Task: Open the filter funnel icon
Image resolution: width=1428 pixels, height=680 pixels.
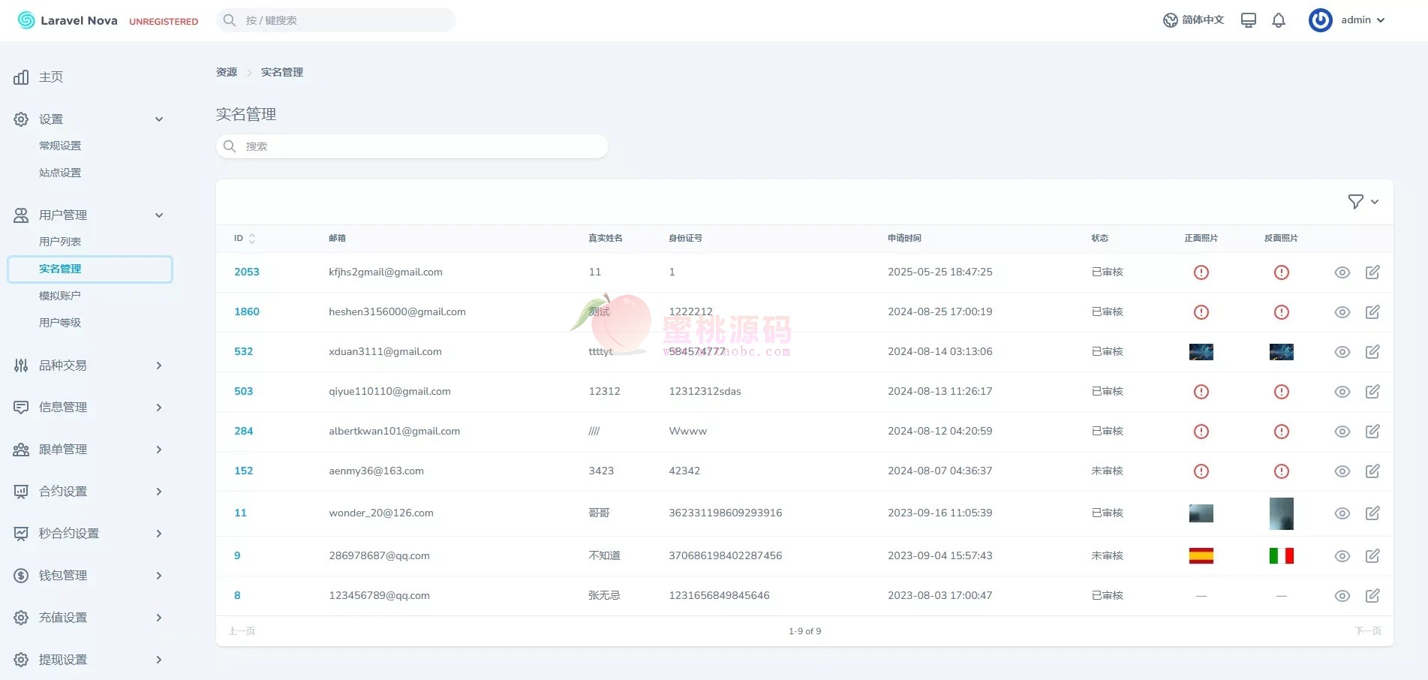Action: pyautogui.click(x=1363, y=202)
